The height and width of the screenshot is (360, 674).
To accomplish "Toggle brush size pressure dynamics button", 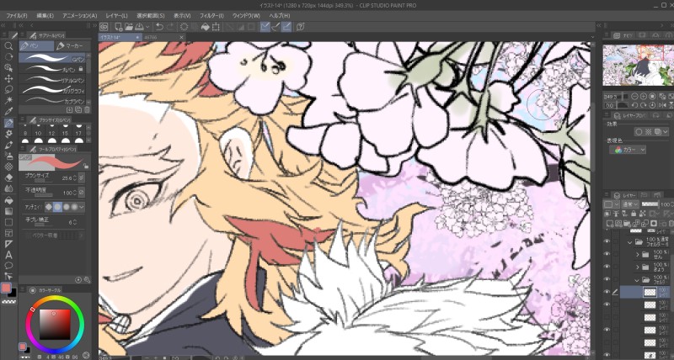I will pyautogui.click(x=82, y=177).
